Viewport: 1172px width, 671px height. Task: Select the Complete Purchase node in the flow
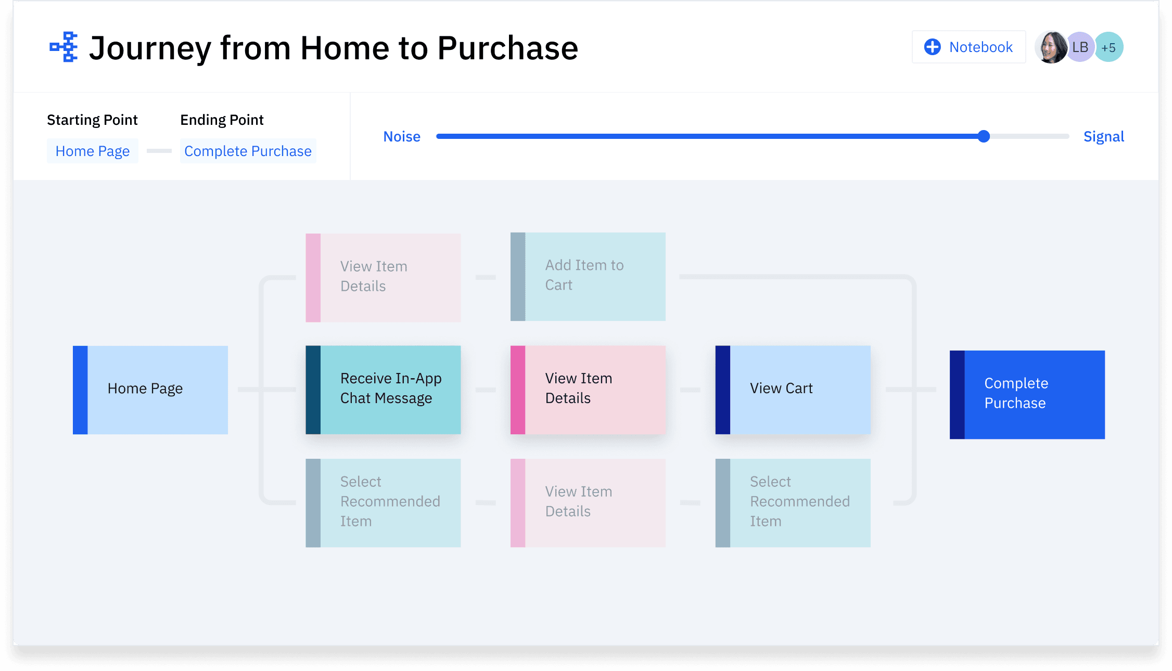pyautogui.click(x=1026, y=394)
